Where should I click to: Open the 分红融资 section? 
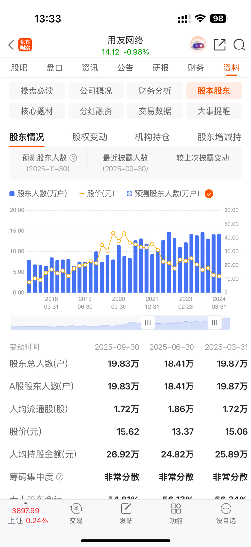96,111
